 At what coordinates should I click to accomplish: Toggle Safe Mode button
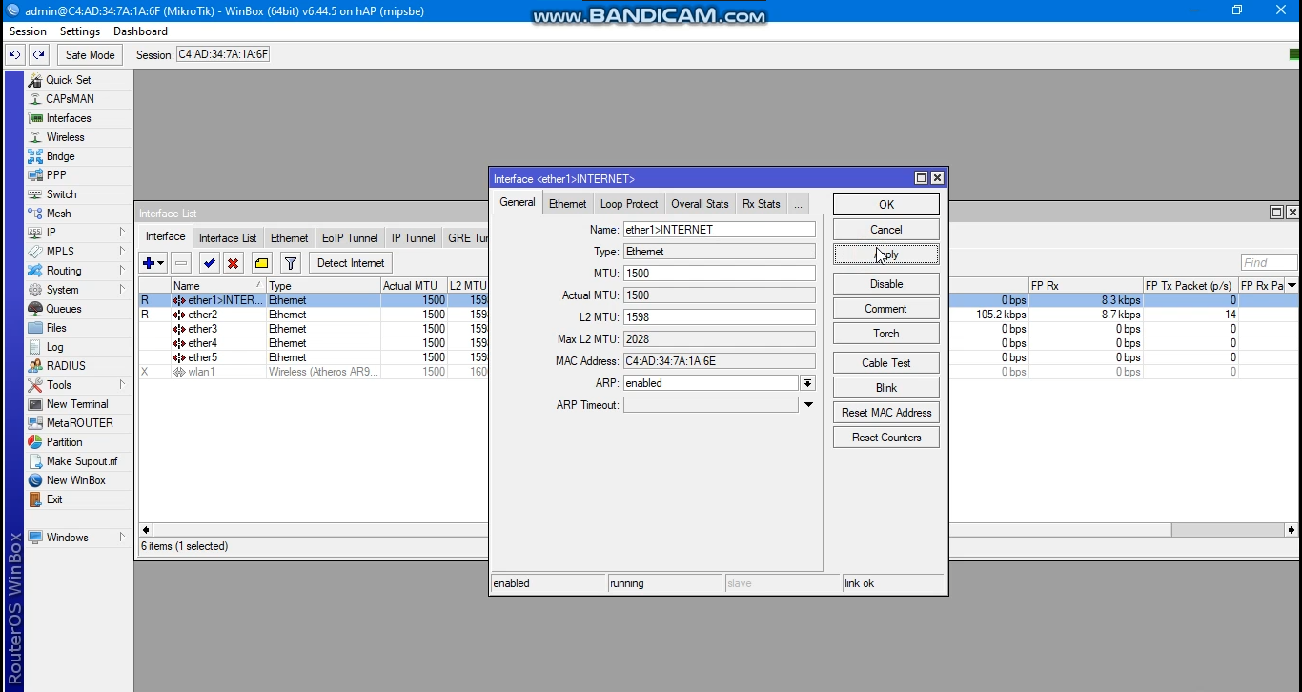(x=90, y=55)
